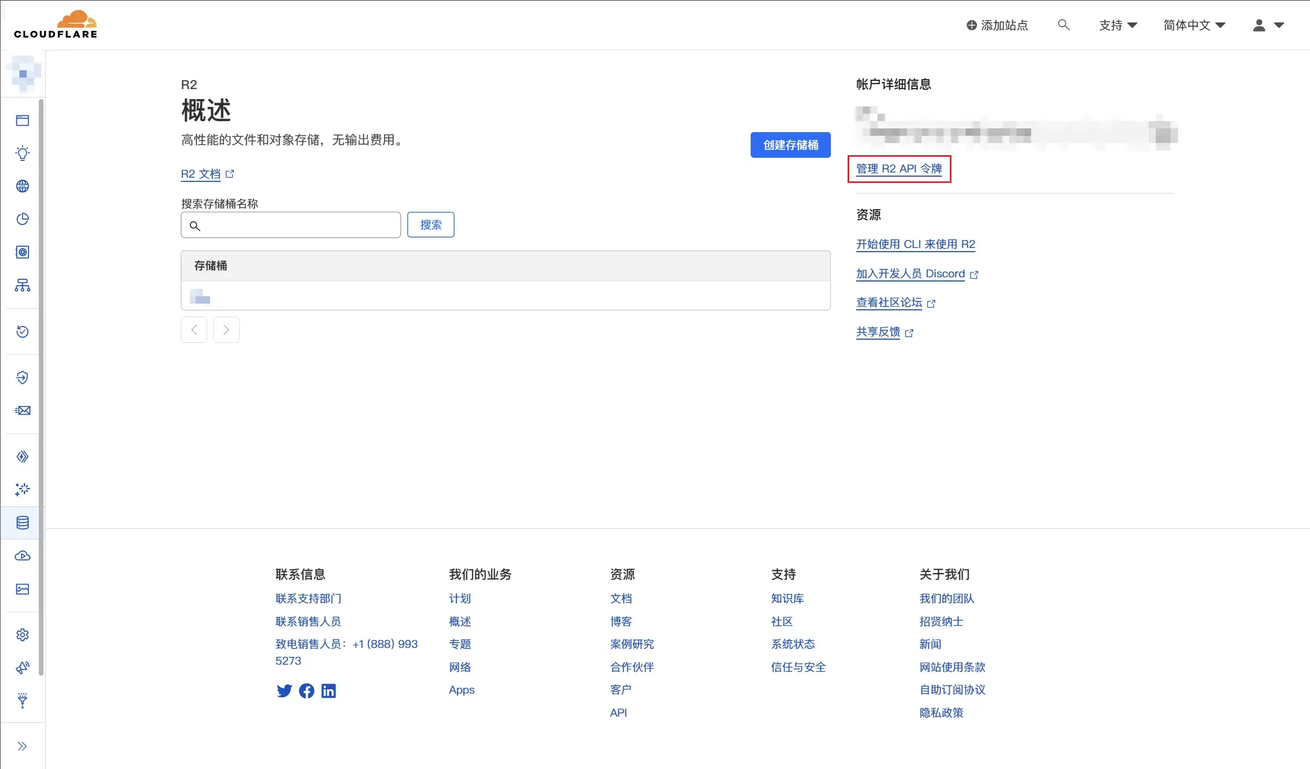Click the 添加站点 menu item
This screenshot has height=769, width=1310.
(x=997, y=25)
